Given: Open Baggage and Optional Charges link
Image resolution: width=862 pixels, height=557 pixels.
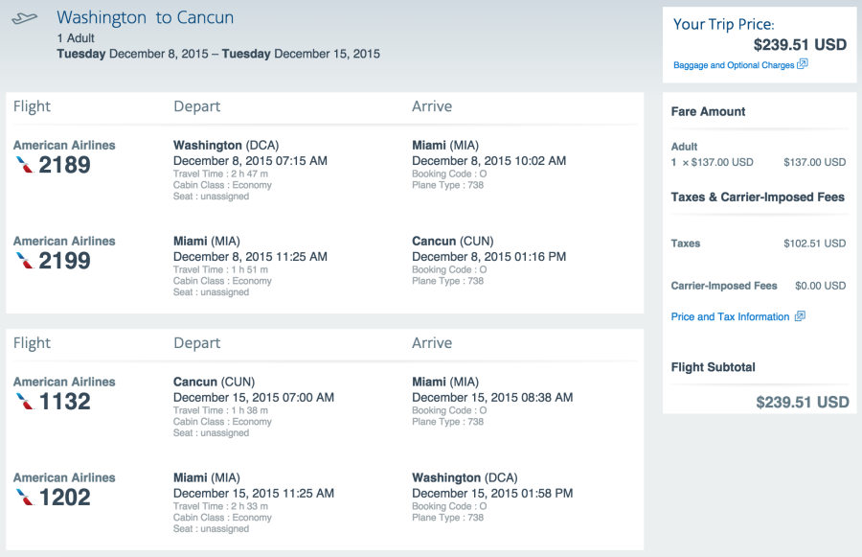Looking at the screenshot, I should point(734,65).
